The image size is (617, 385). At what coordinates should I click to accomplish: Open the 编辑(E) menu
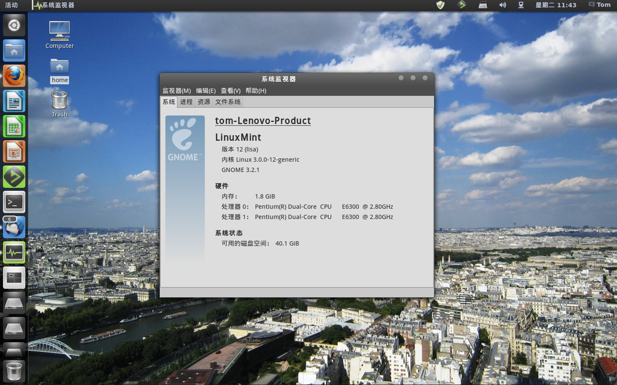coord(206,91)
